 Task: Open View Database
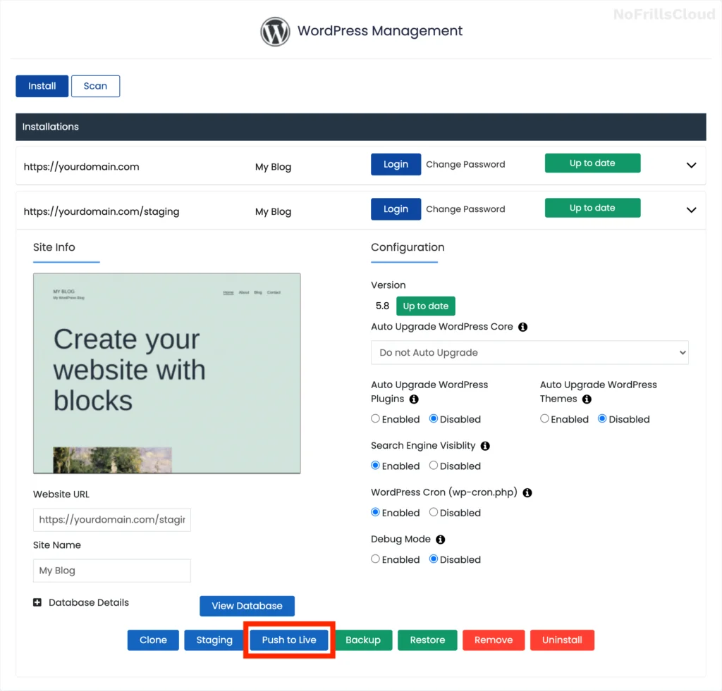(x=247, y=606)
